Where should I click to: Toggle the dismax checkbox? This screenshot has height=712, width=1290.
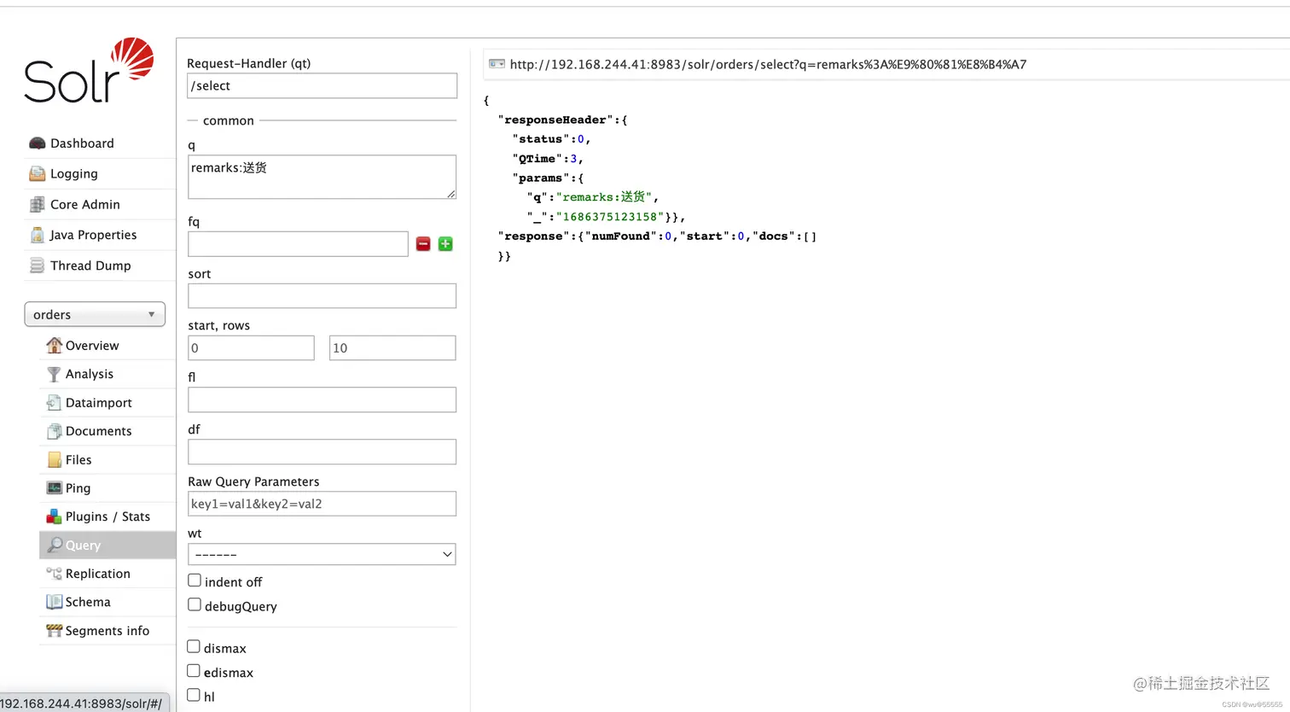tap(194, 646)
